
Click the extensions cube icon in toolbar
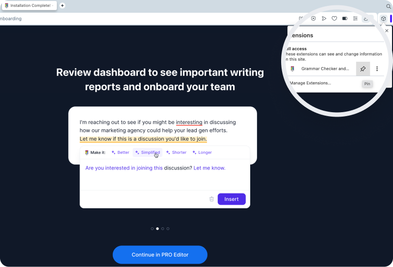[384, 19]
